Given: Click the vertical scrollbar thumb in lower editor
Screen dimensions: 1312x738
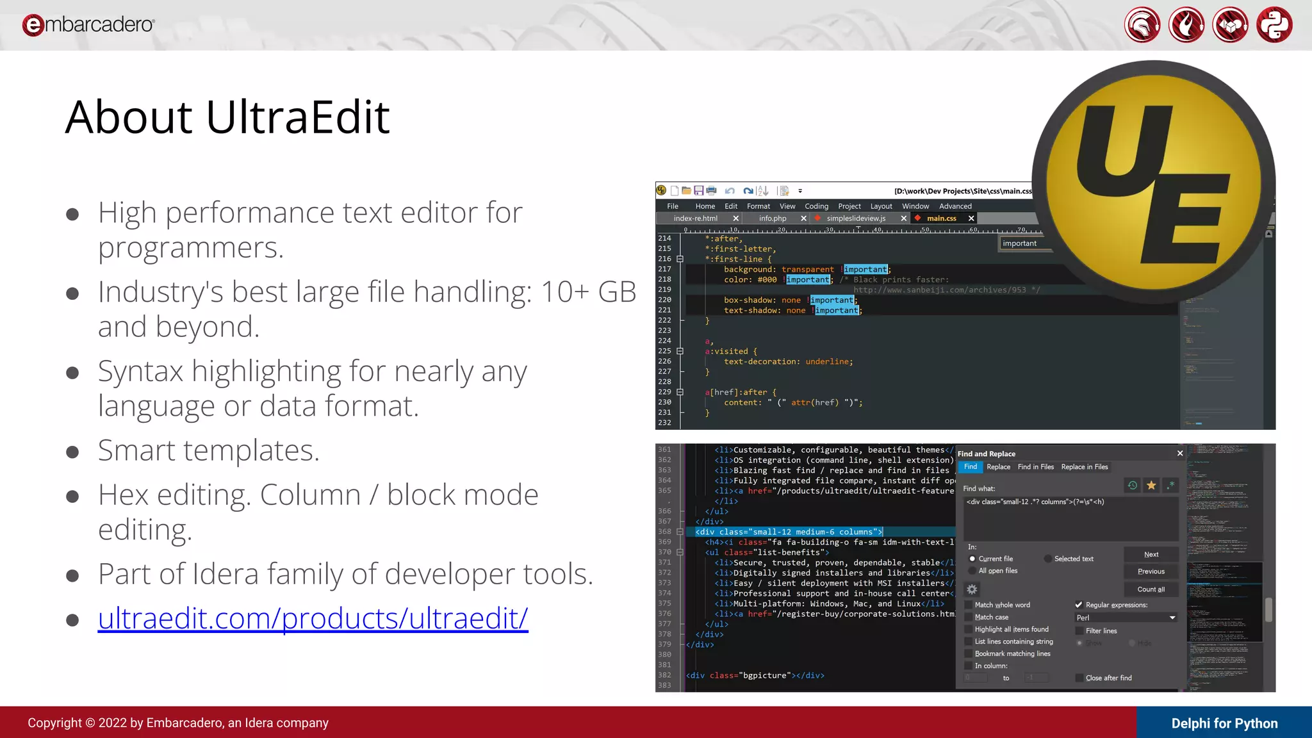Looking at the screenshot, I should (x=1268, y=609).
